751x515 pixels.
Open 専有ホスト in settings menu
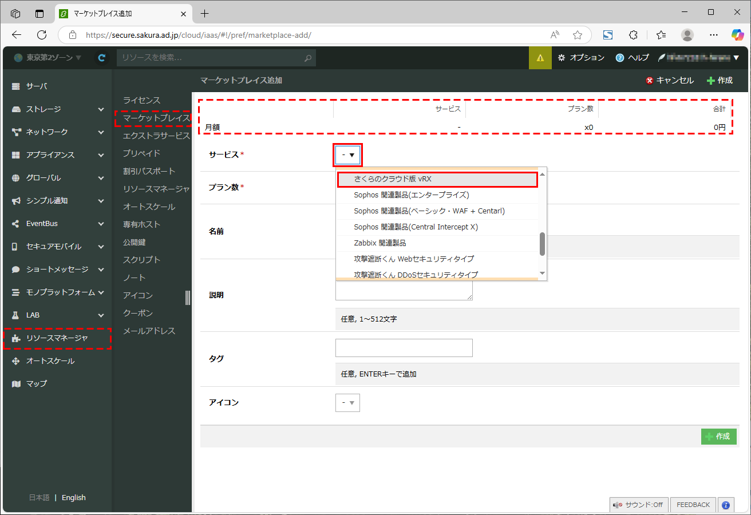(141, 224)
